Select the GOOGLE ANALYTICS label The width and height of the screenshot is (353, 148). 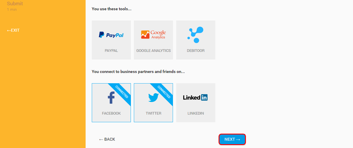[x=153, y=51]
